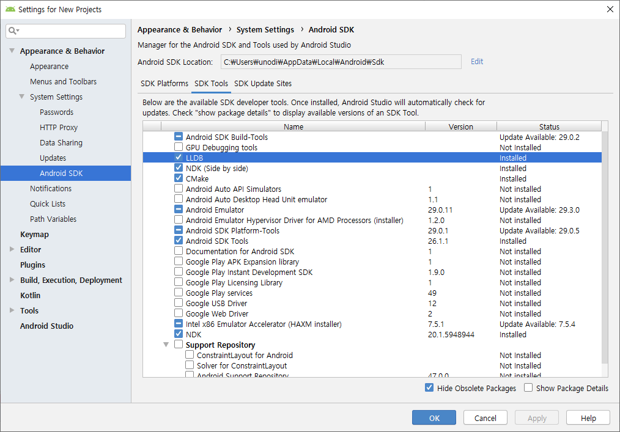Uncheck the CMake checkbox

click(x=179, y=178)
